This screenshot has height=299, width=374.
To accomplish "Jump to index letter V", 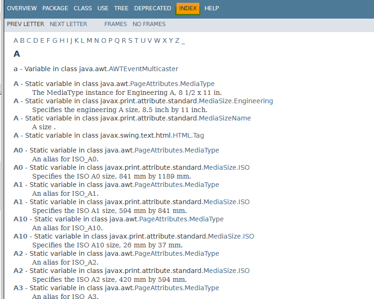I will (150, 41).
